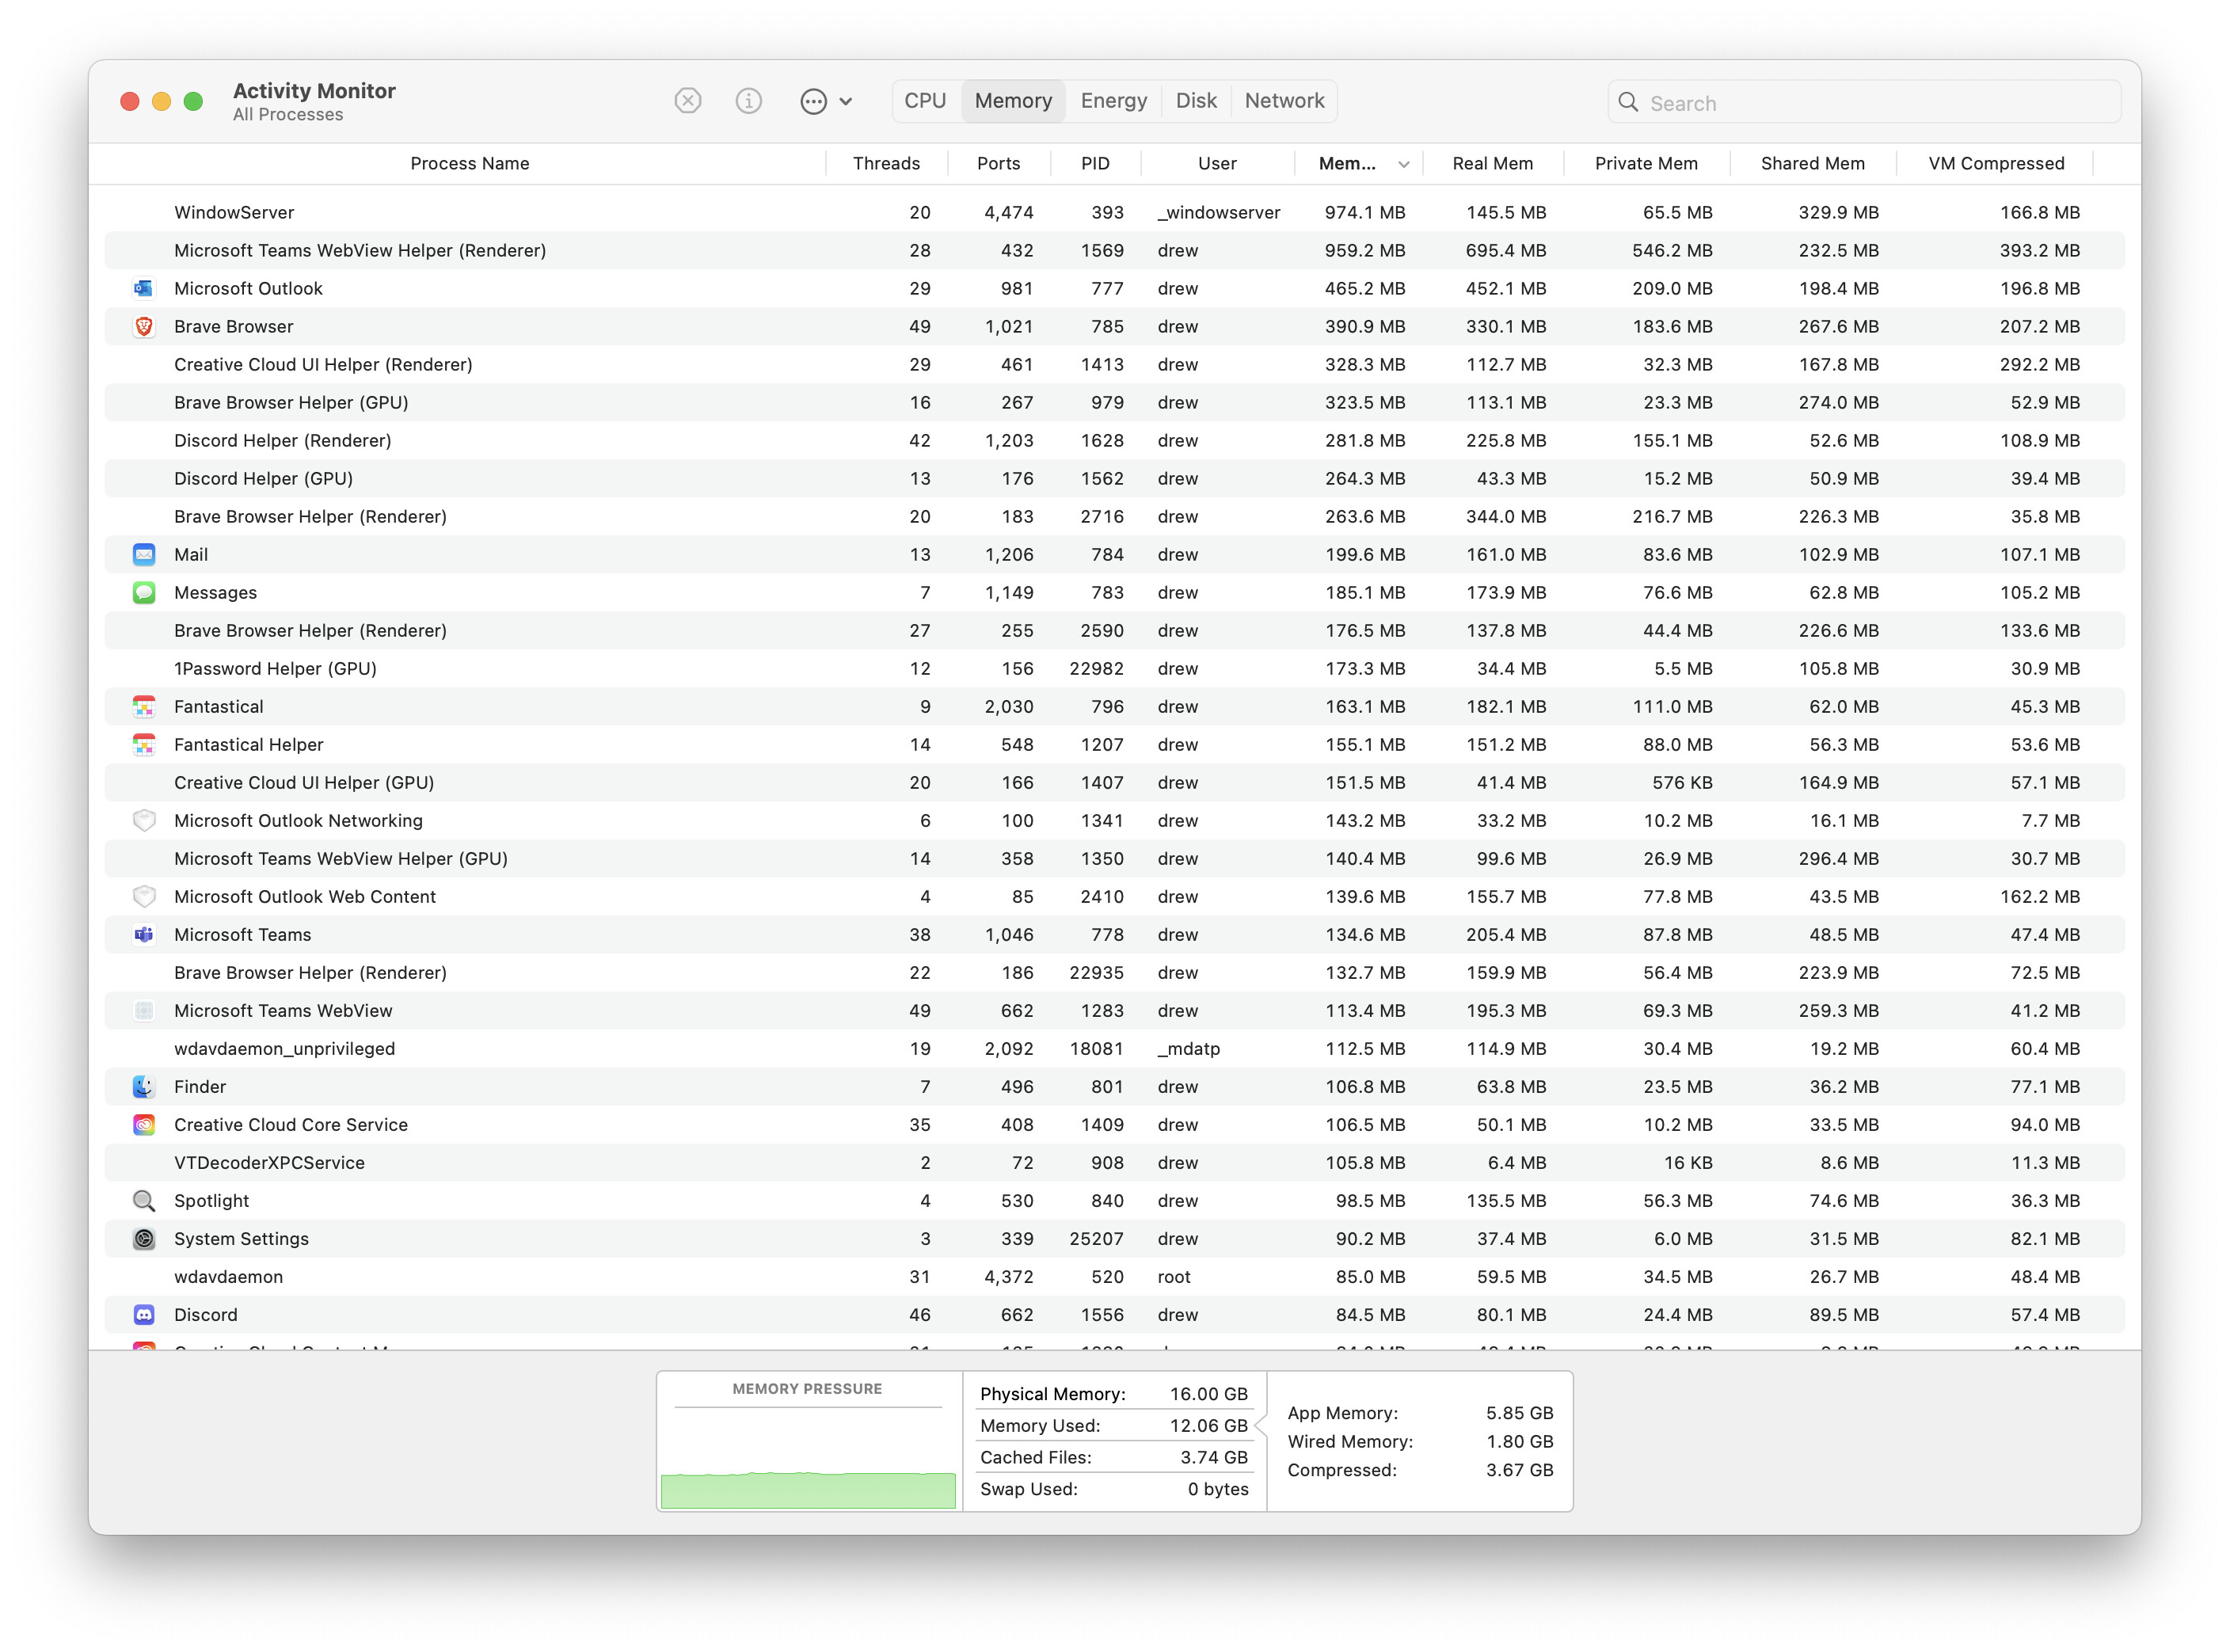Image resolution: width=2230 pixels, height=1652 pixels.
Task: Click the System Settings gear icon
Action: (144, 1238)
